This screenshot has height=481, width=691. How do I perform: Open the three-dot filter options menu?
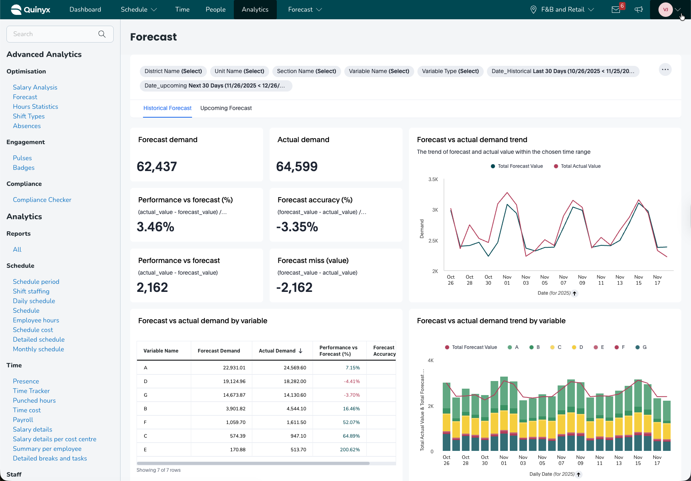coord(665,70)
